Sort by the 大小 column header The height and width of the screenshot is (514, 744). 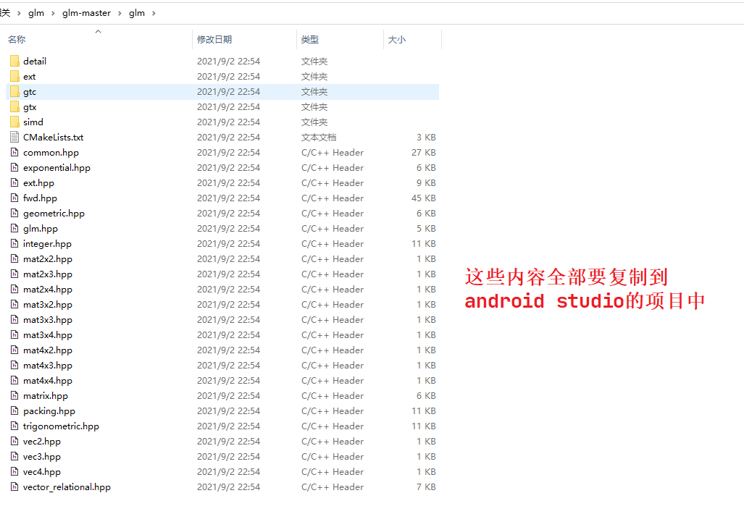397,39
